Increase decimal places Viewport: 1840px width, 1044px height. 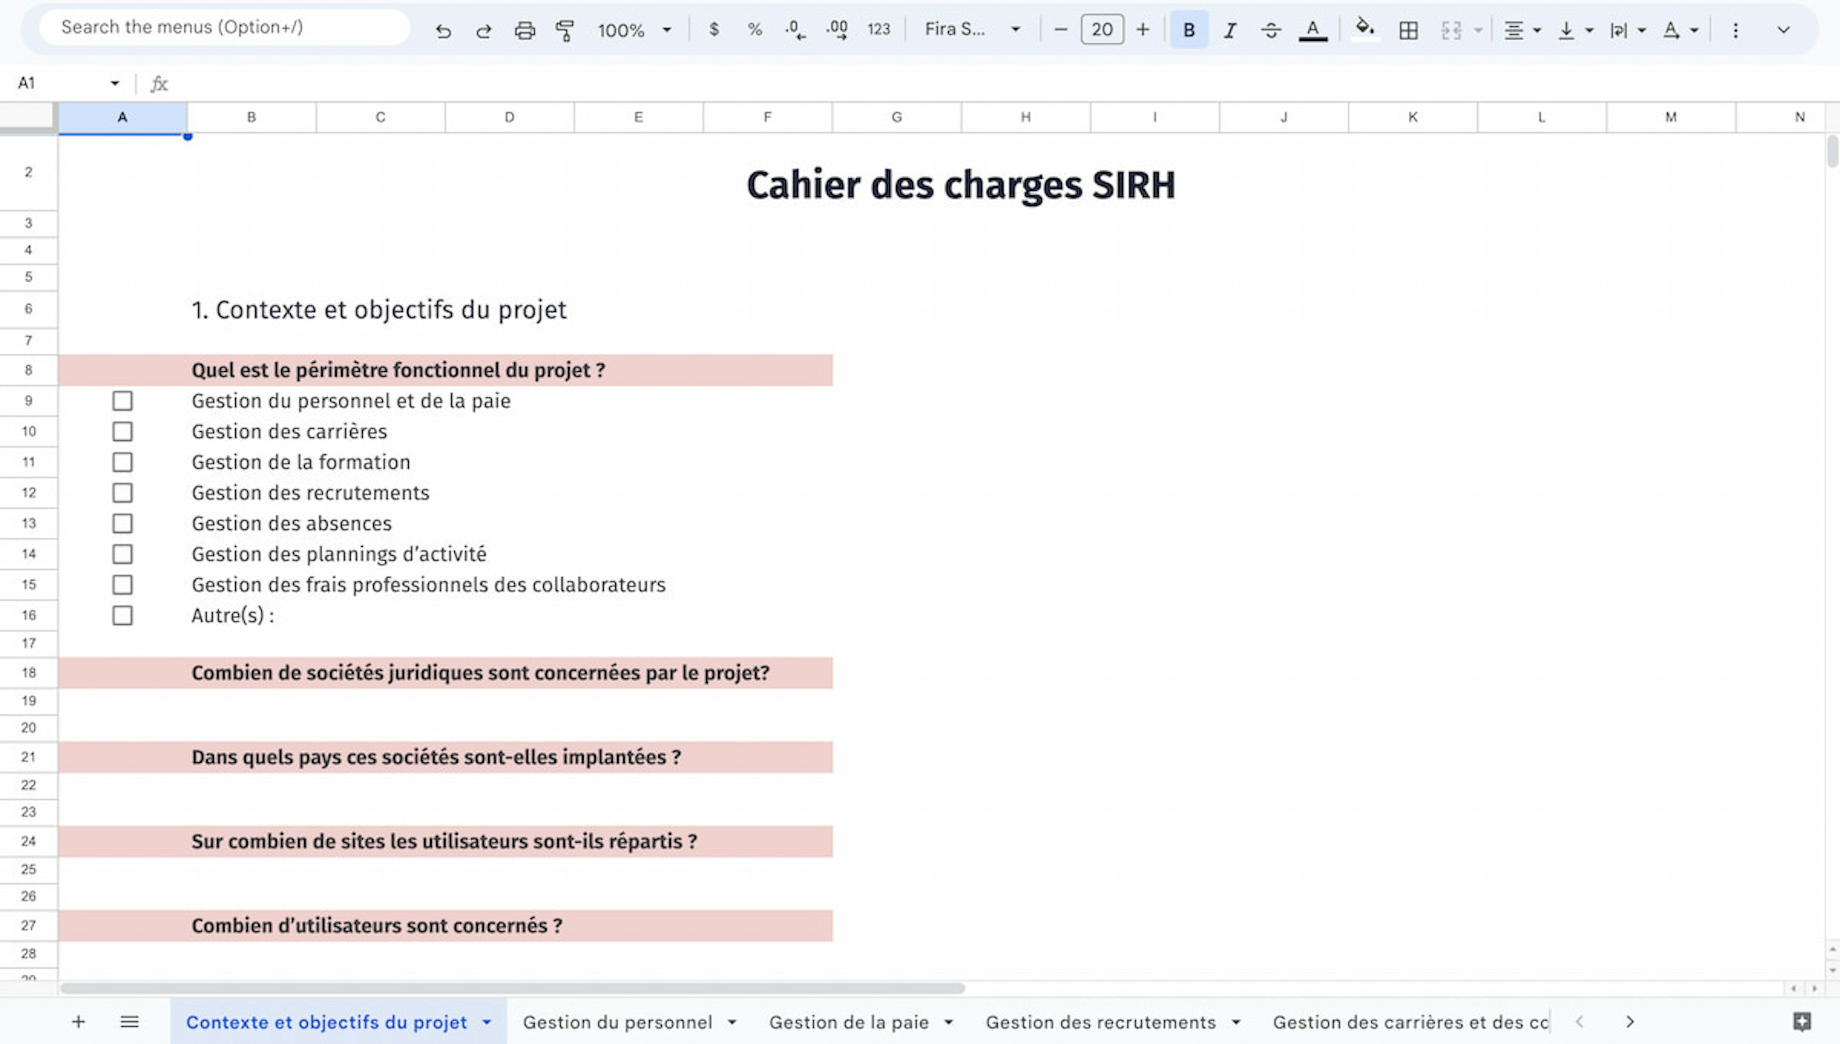pyautogui.click(x=837, y=29)
